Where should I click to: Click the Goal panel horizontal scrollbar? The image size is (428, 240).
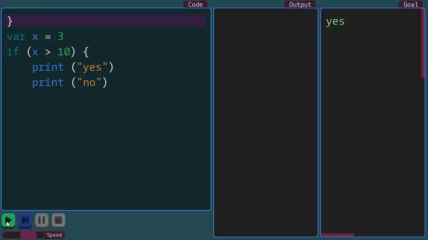[x=338, y=235]
